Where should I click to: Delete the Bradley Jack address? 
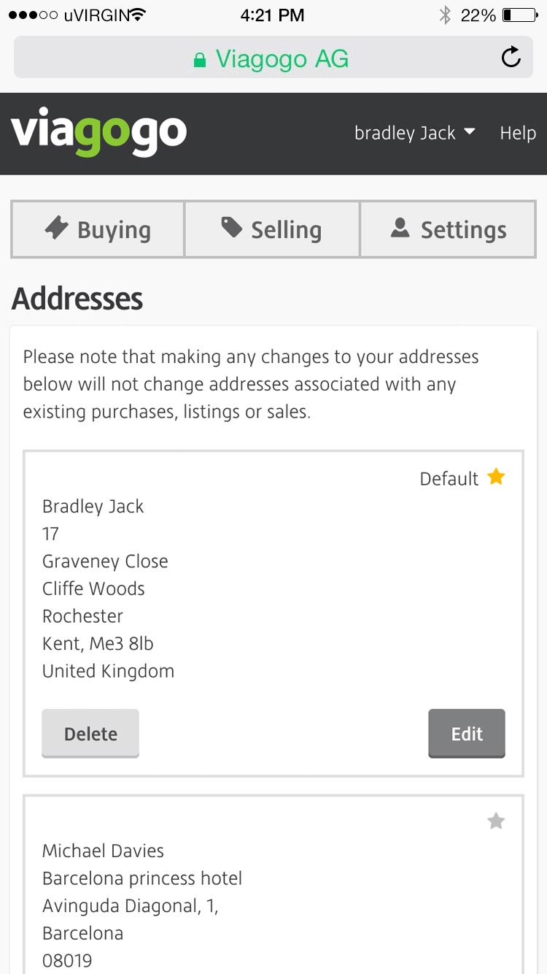pyautogui.click(x=90, y=733)
